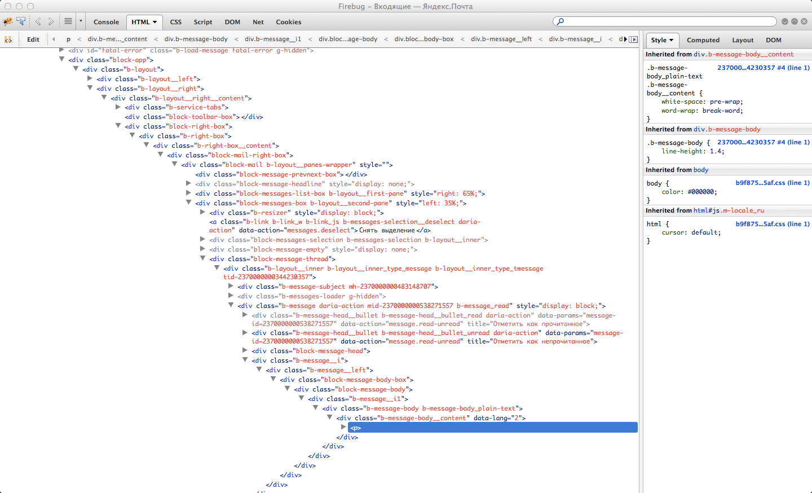Image resolution: width=812 pixels, height=493 pixels.
Task: Click the 'white-space: pre-wrap' style property
Action: 702,102
